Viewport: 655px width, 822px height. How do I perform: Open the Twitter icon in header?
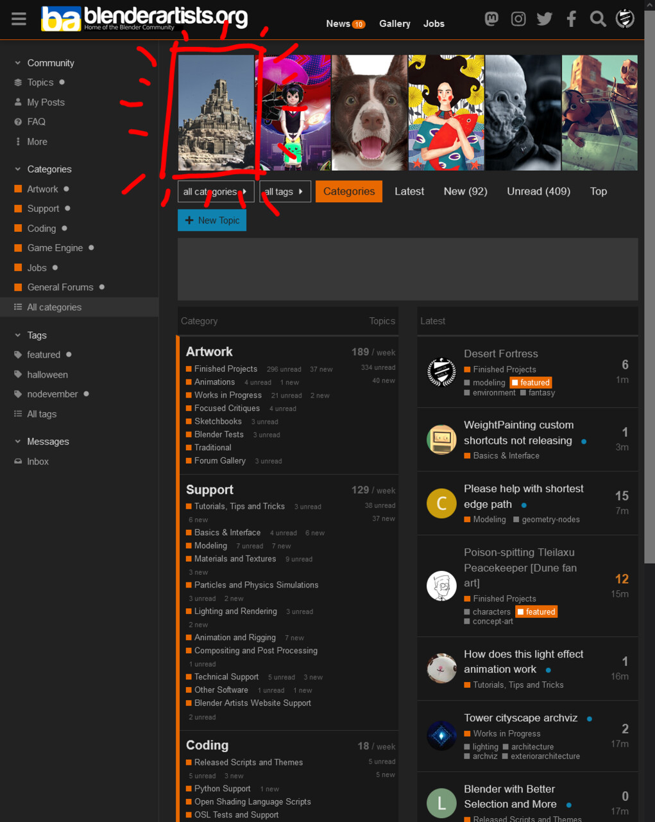[x=545, y=19]
